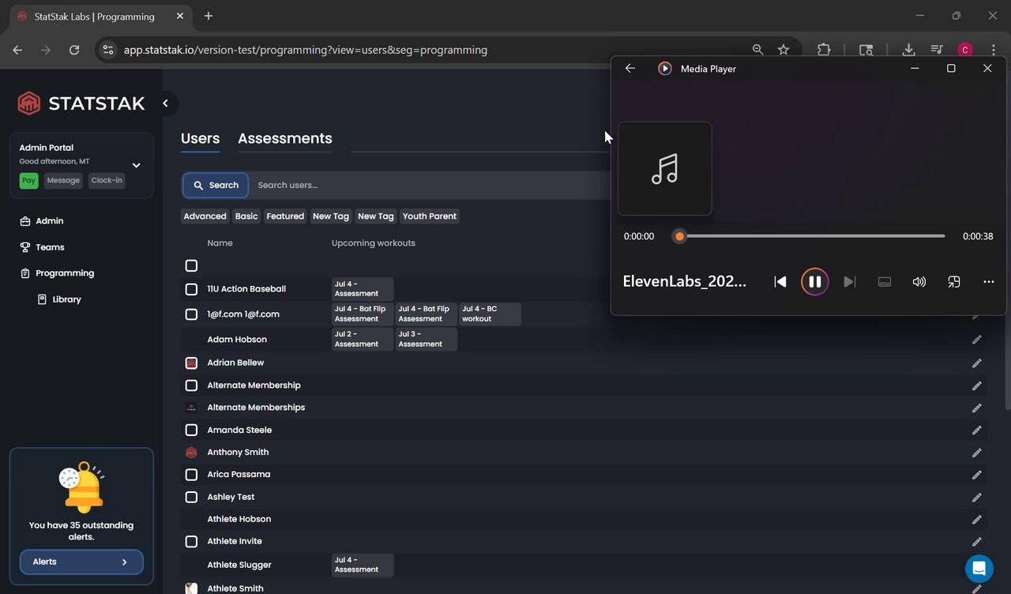The width and height of the screenshot is (1011, 594).
Task: Edit the Alternate Membership row via pencil
Action: pos(977,386)
